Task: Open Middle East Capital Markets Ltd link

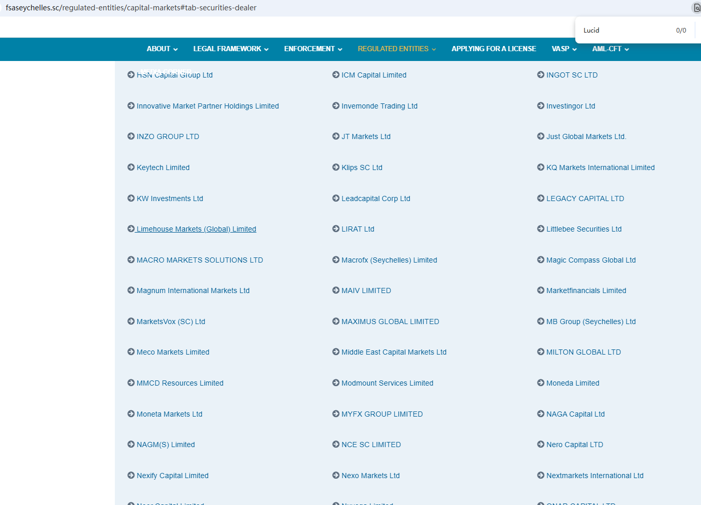Action: click(x=394, y=352)
